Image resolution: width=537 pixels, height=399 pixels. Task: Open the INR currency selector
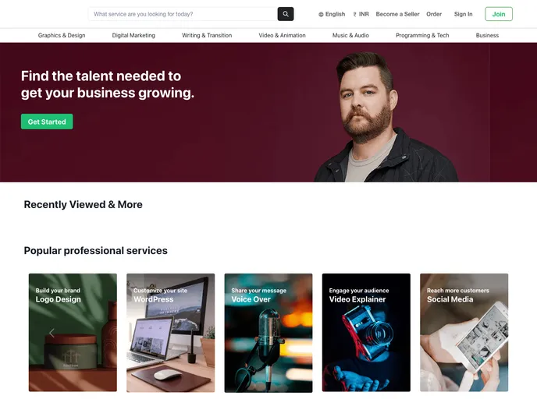tap(361, 14)
